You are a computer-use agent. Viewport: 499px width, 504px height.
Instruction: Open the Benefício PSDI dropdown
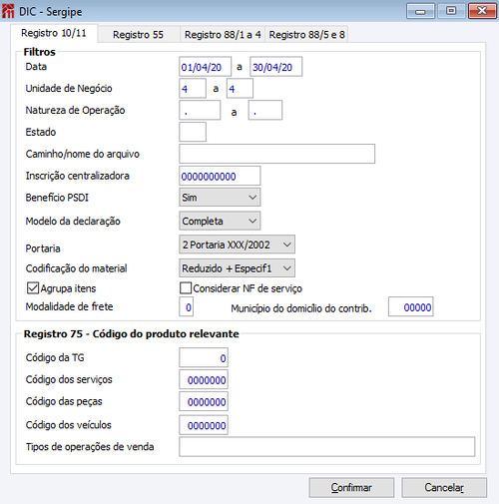pos(220,198)
